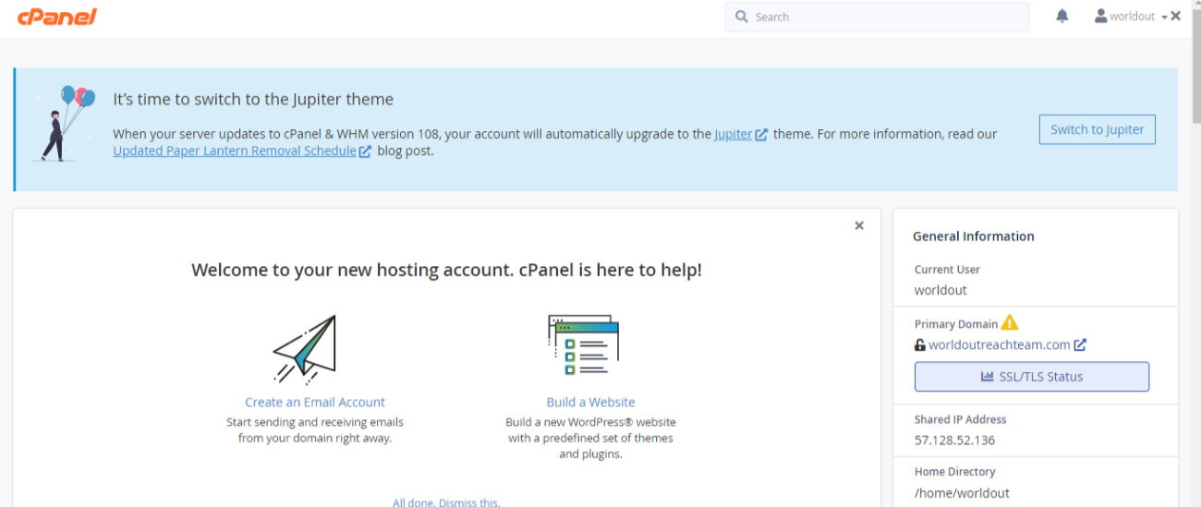Click All done. Dismiss this link

point(446,502)
